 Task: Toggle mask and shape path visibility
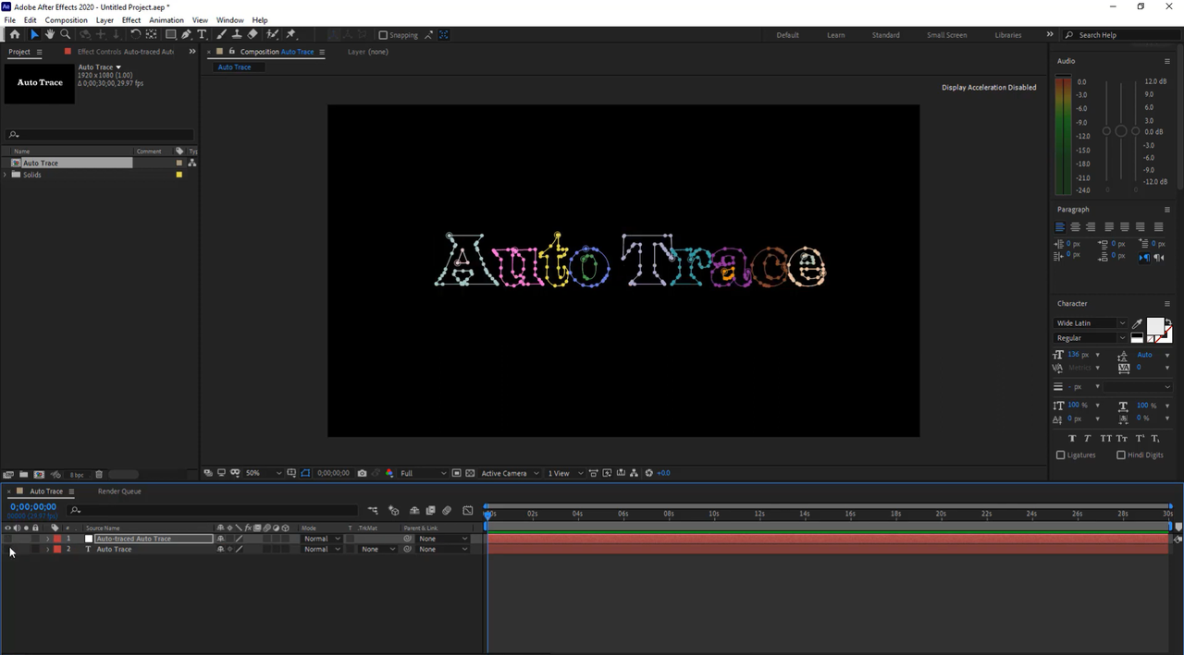tap(306, 473)
